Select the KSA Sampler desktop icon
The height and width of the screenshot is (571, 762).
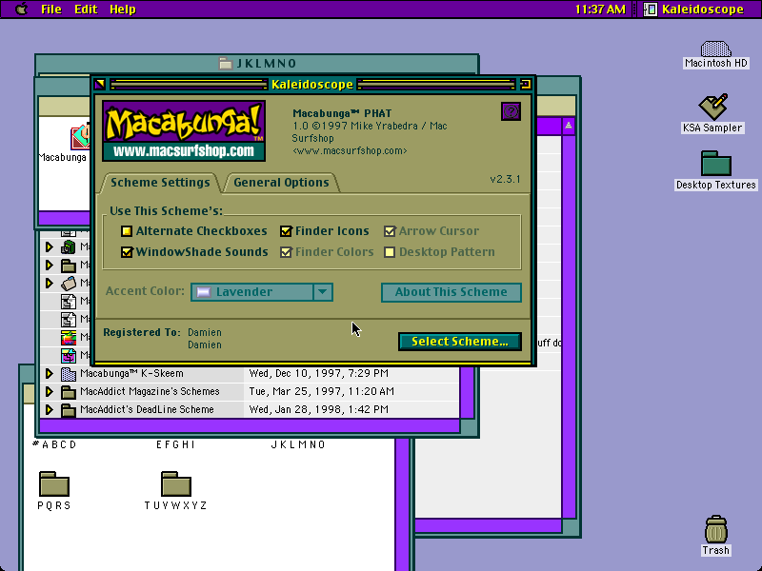tap(712, 113)
